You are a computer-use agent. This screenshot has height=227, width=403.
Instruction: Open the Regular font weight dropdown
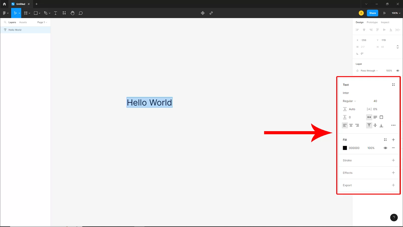[x=349, y=101]
